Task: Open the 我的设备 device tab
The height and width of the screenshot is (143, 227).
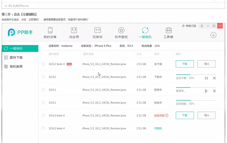Action: coord(50,33)
